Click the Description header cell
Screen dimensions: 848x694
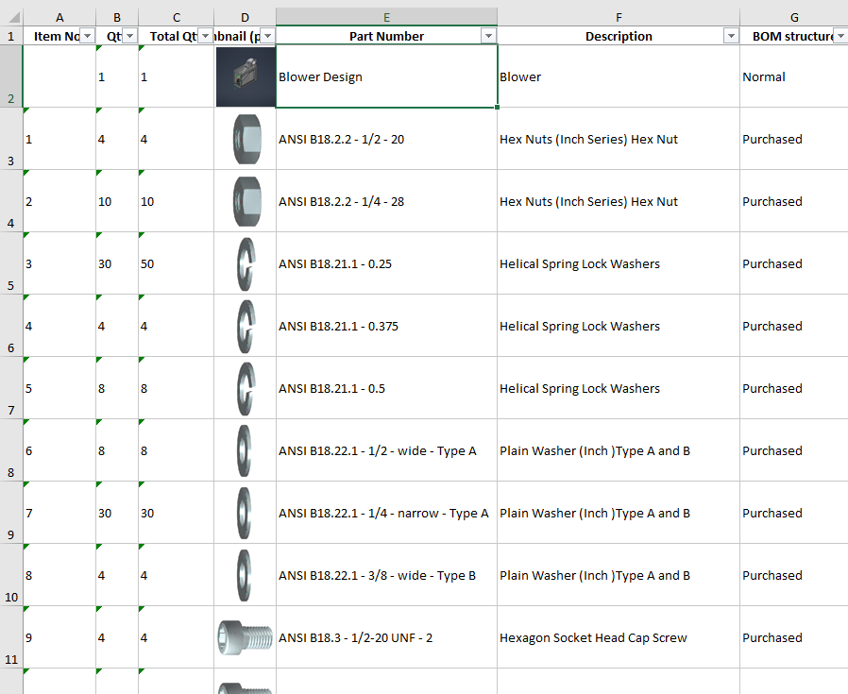pos(619,36)
